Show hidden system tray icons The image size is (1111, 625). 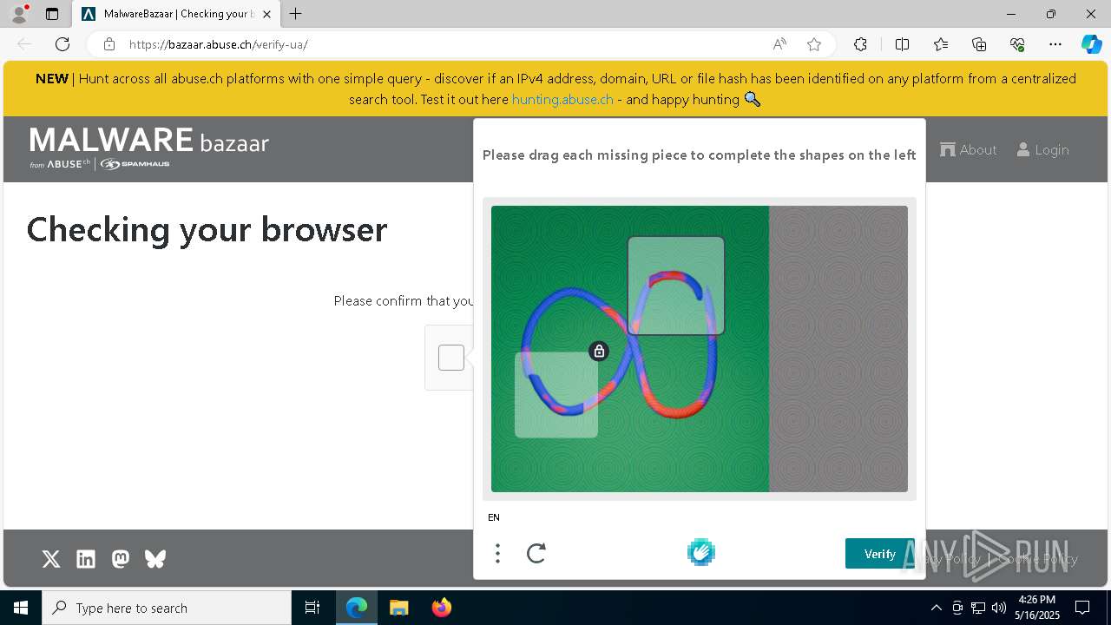[936, 608]
